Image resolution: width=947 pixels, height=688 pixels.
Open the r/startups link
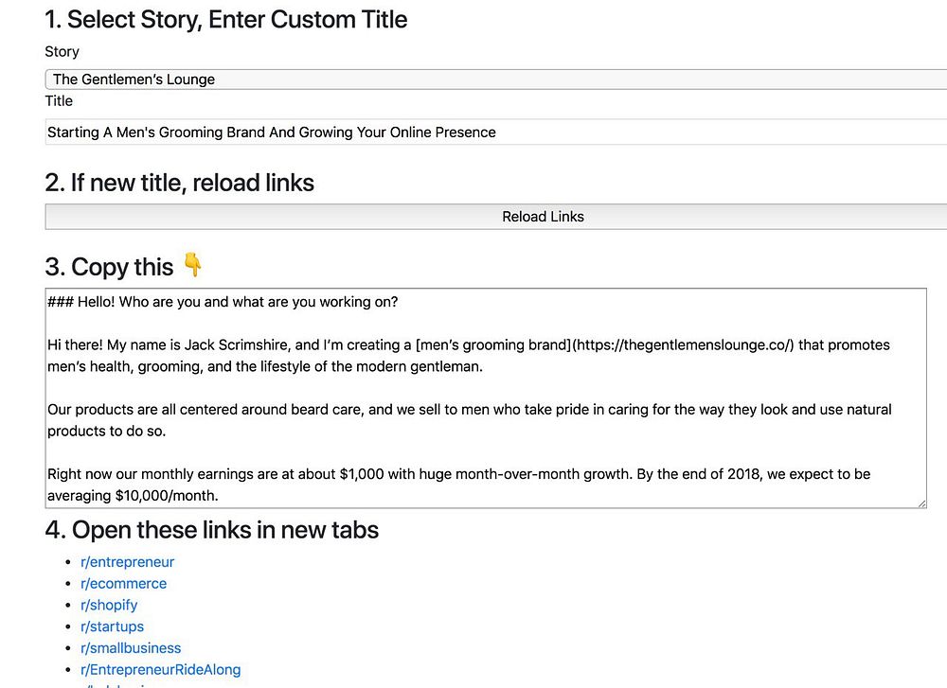coord(112,626)
